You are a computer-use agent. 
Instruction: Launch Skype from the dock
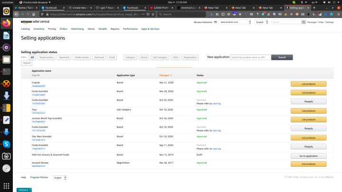(6, 144)
